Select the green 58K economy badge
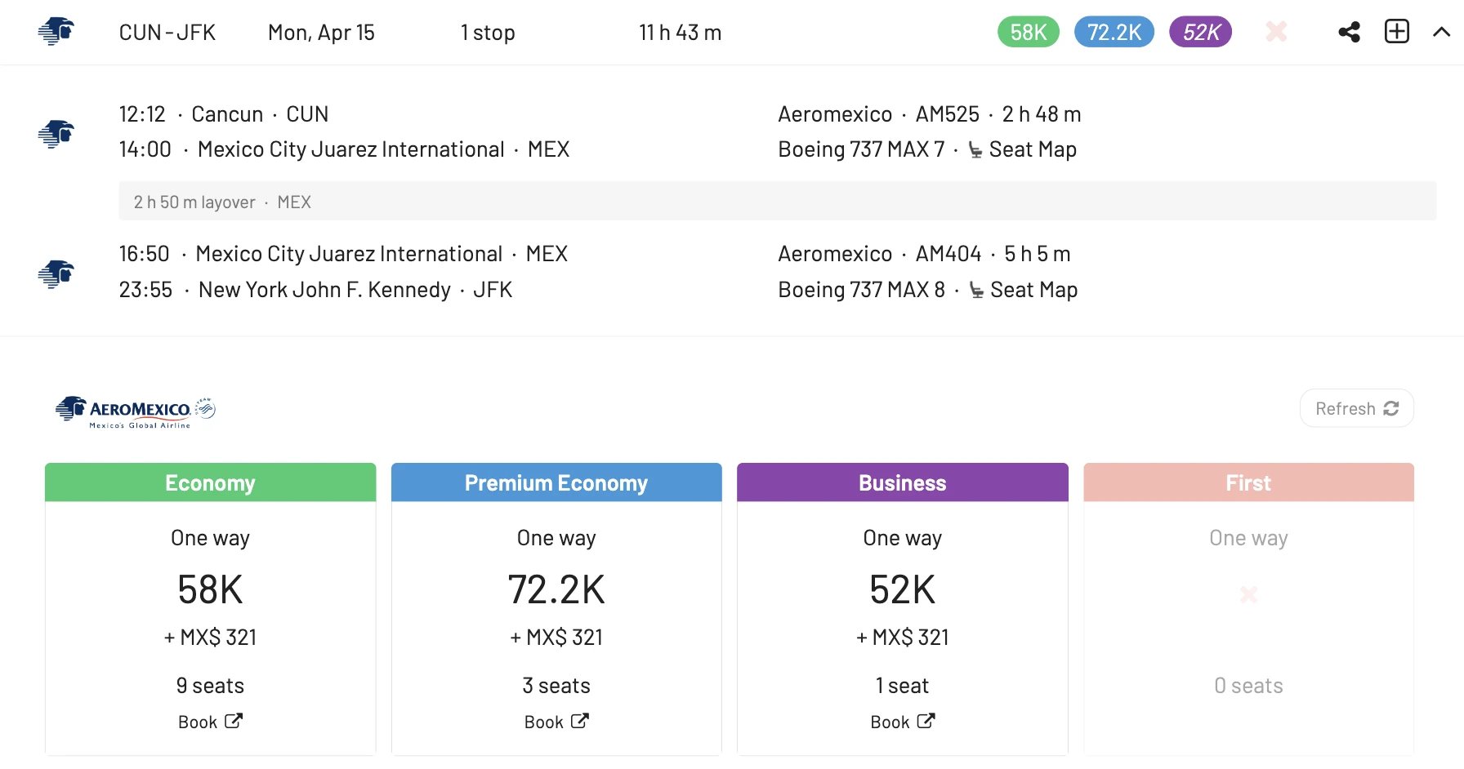This screenshot has height=769, width=1464. click(x=1029, y=32)
